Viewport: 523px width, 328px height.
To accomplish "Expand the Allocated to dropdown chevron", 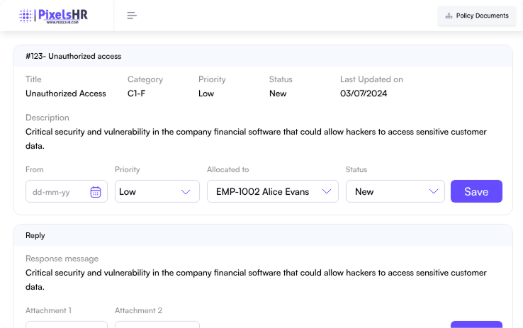I will coord(326,192).
